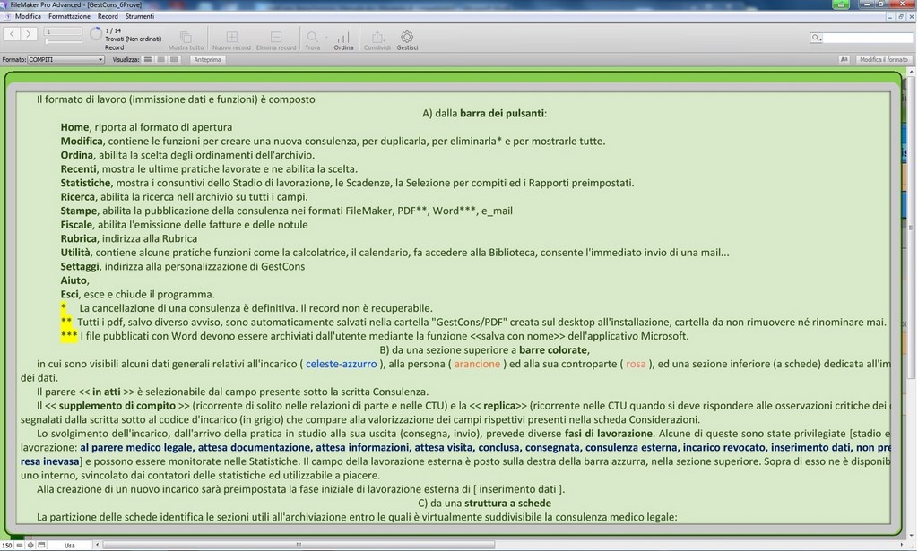Switch to table view

pos(175,59)
